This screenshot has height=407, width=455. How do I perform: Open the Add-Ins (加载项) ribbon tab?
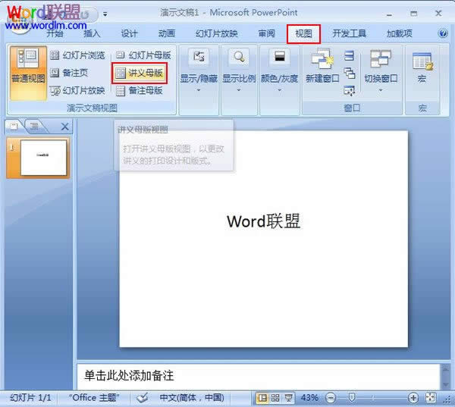point(400,33)
